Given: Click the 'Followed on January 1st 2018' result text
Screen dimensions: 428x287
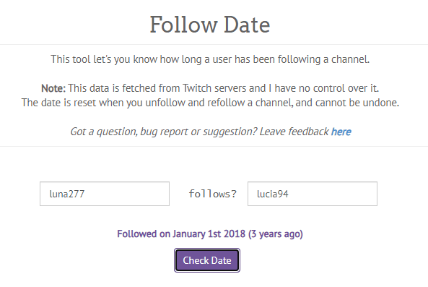Looking at the screenshot, I should coord(181,234).
